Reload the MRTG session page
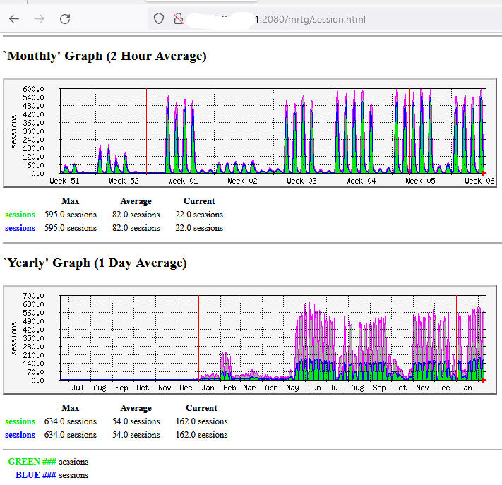Viewport: 502px width, 485px height. click(x=65, y=19)
